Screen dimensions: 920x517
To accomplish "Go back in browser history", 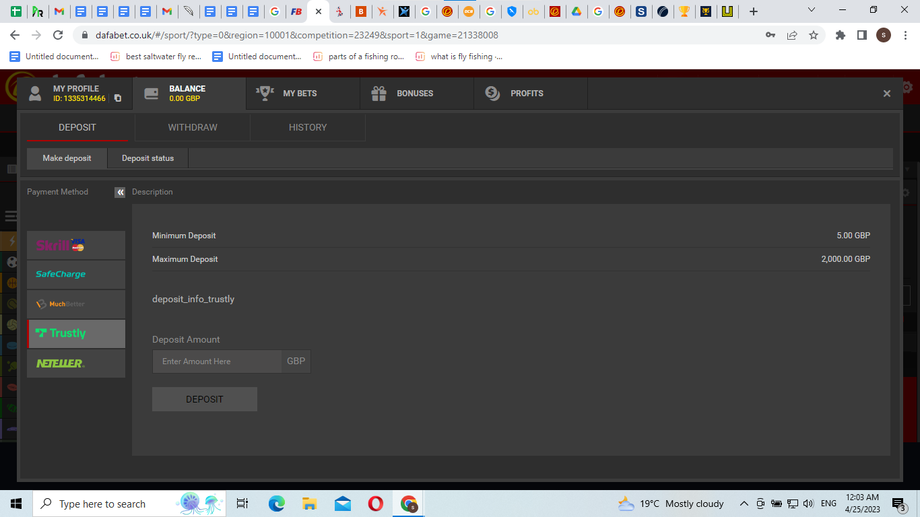I will 15,35.
